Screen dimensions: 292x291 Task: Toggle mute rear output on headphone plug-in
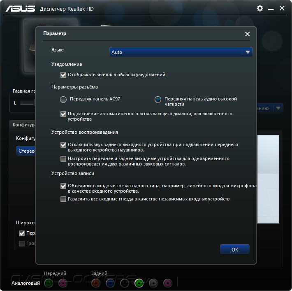coord(63,145)
